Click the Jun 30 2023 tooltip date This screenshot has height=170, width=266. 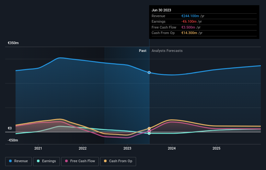pos(161,10)
